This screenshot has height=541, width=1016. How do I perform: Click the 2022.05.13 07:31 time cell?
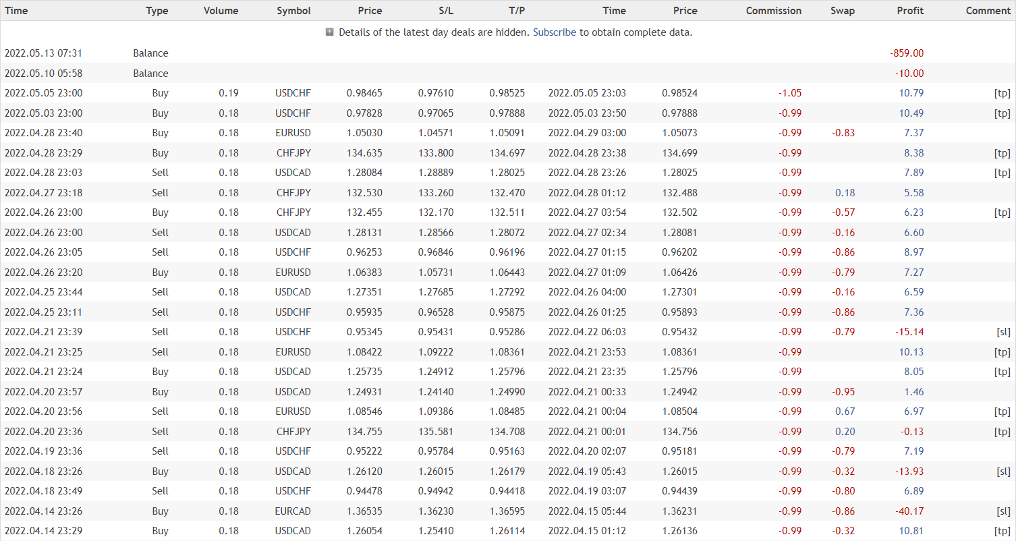pyautogui.click(x=44, y=53)
